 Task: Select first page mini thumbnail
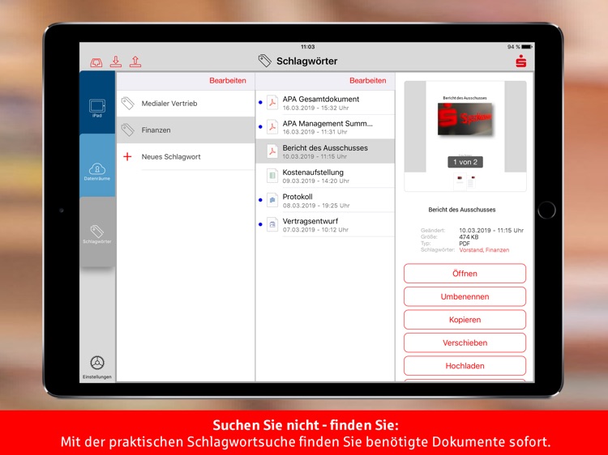click(460, 181)
